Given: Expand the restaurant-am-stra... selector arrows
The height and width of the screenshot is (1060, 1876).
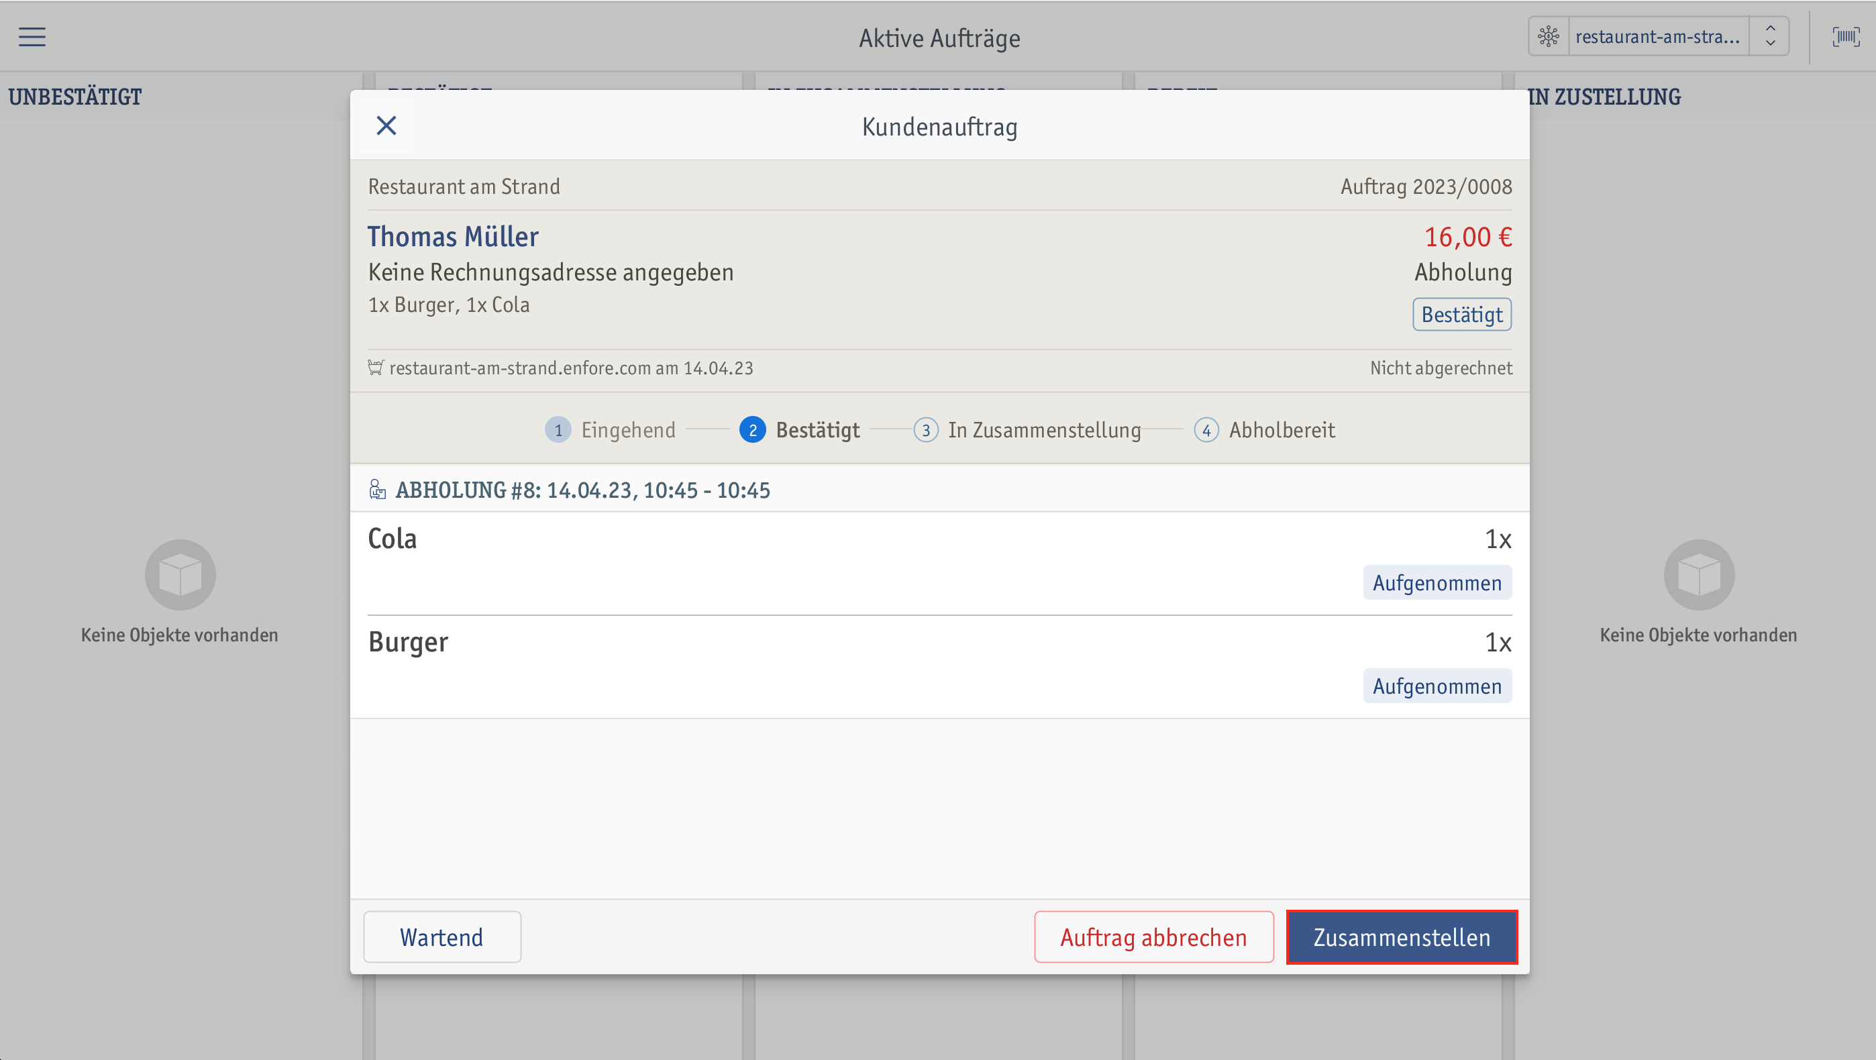Looking at the screenshot, I should coord(1771,36).
